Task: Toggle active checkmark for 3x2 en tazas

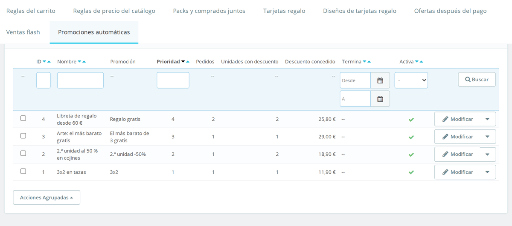Action: pyautogui.click(x=411, y=172)
